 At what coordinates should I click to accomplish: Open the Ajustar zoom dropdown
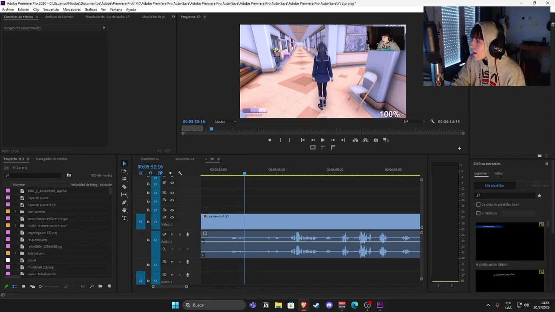pyautogui.click(x=225, y=121)
